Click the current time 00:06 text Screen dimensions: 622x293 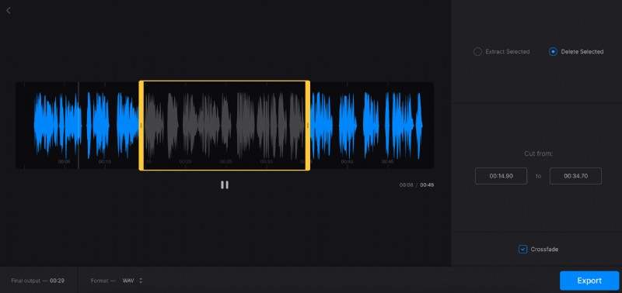(x=406, y=185)
